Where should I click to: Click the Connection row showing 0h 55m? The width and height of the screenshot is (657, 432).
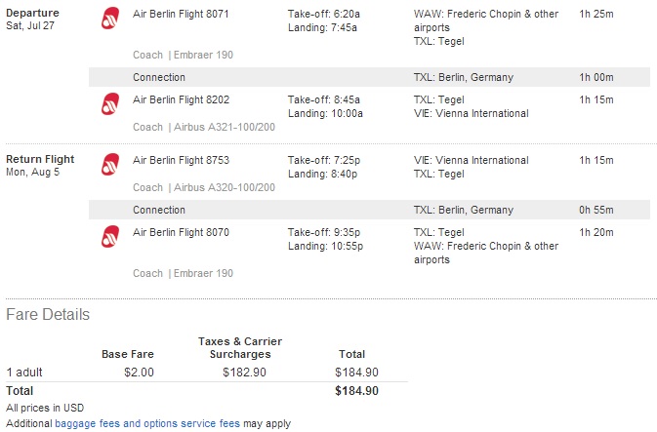tap(369, 210)
